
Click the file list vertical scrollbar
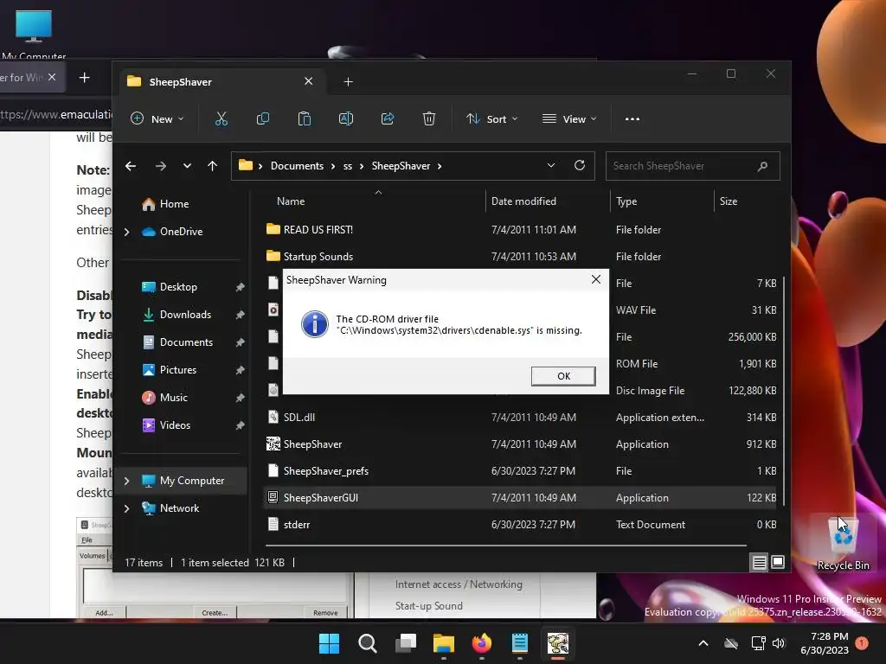[x=783, y=390]
